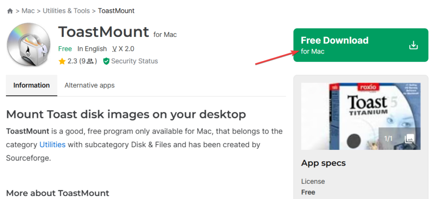Open the Security Status label
The width and height of the screenshot is (434, 199).
[x=134, y=62]
